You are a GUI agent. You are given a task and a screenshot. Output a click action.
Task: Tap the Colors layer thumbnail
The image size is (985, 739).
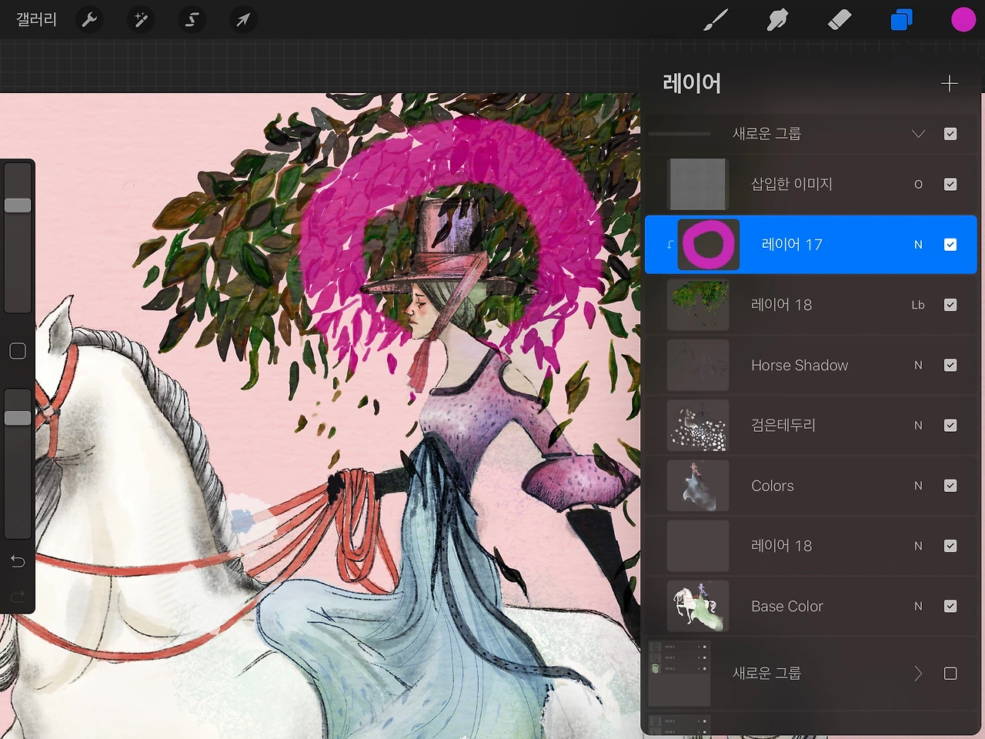(x=698, y=486)
